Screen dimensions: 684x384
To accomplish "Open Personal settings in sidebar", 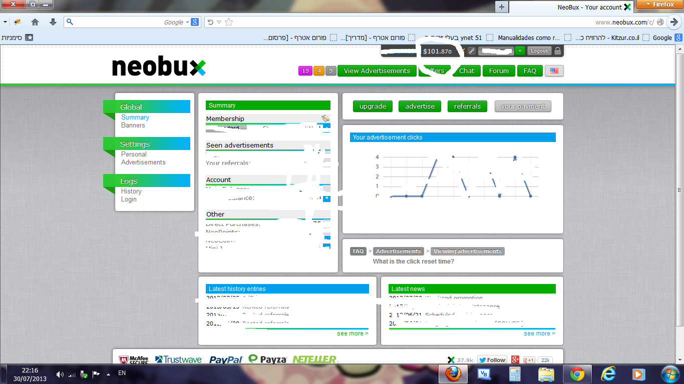I will (x=134, y=154).
